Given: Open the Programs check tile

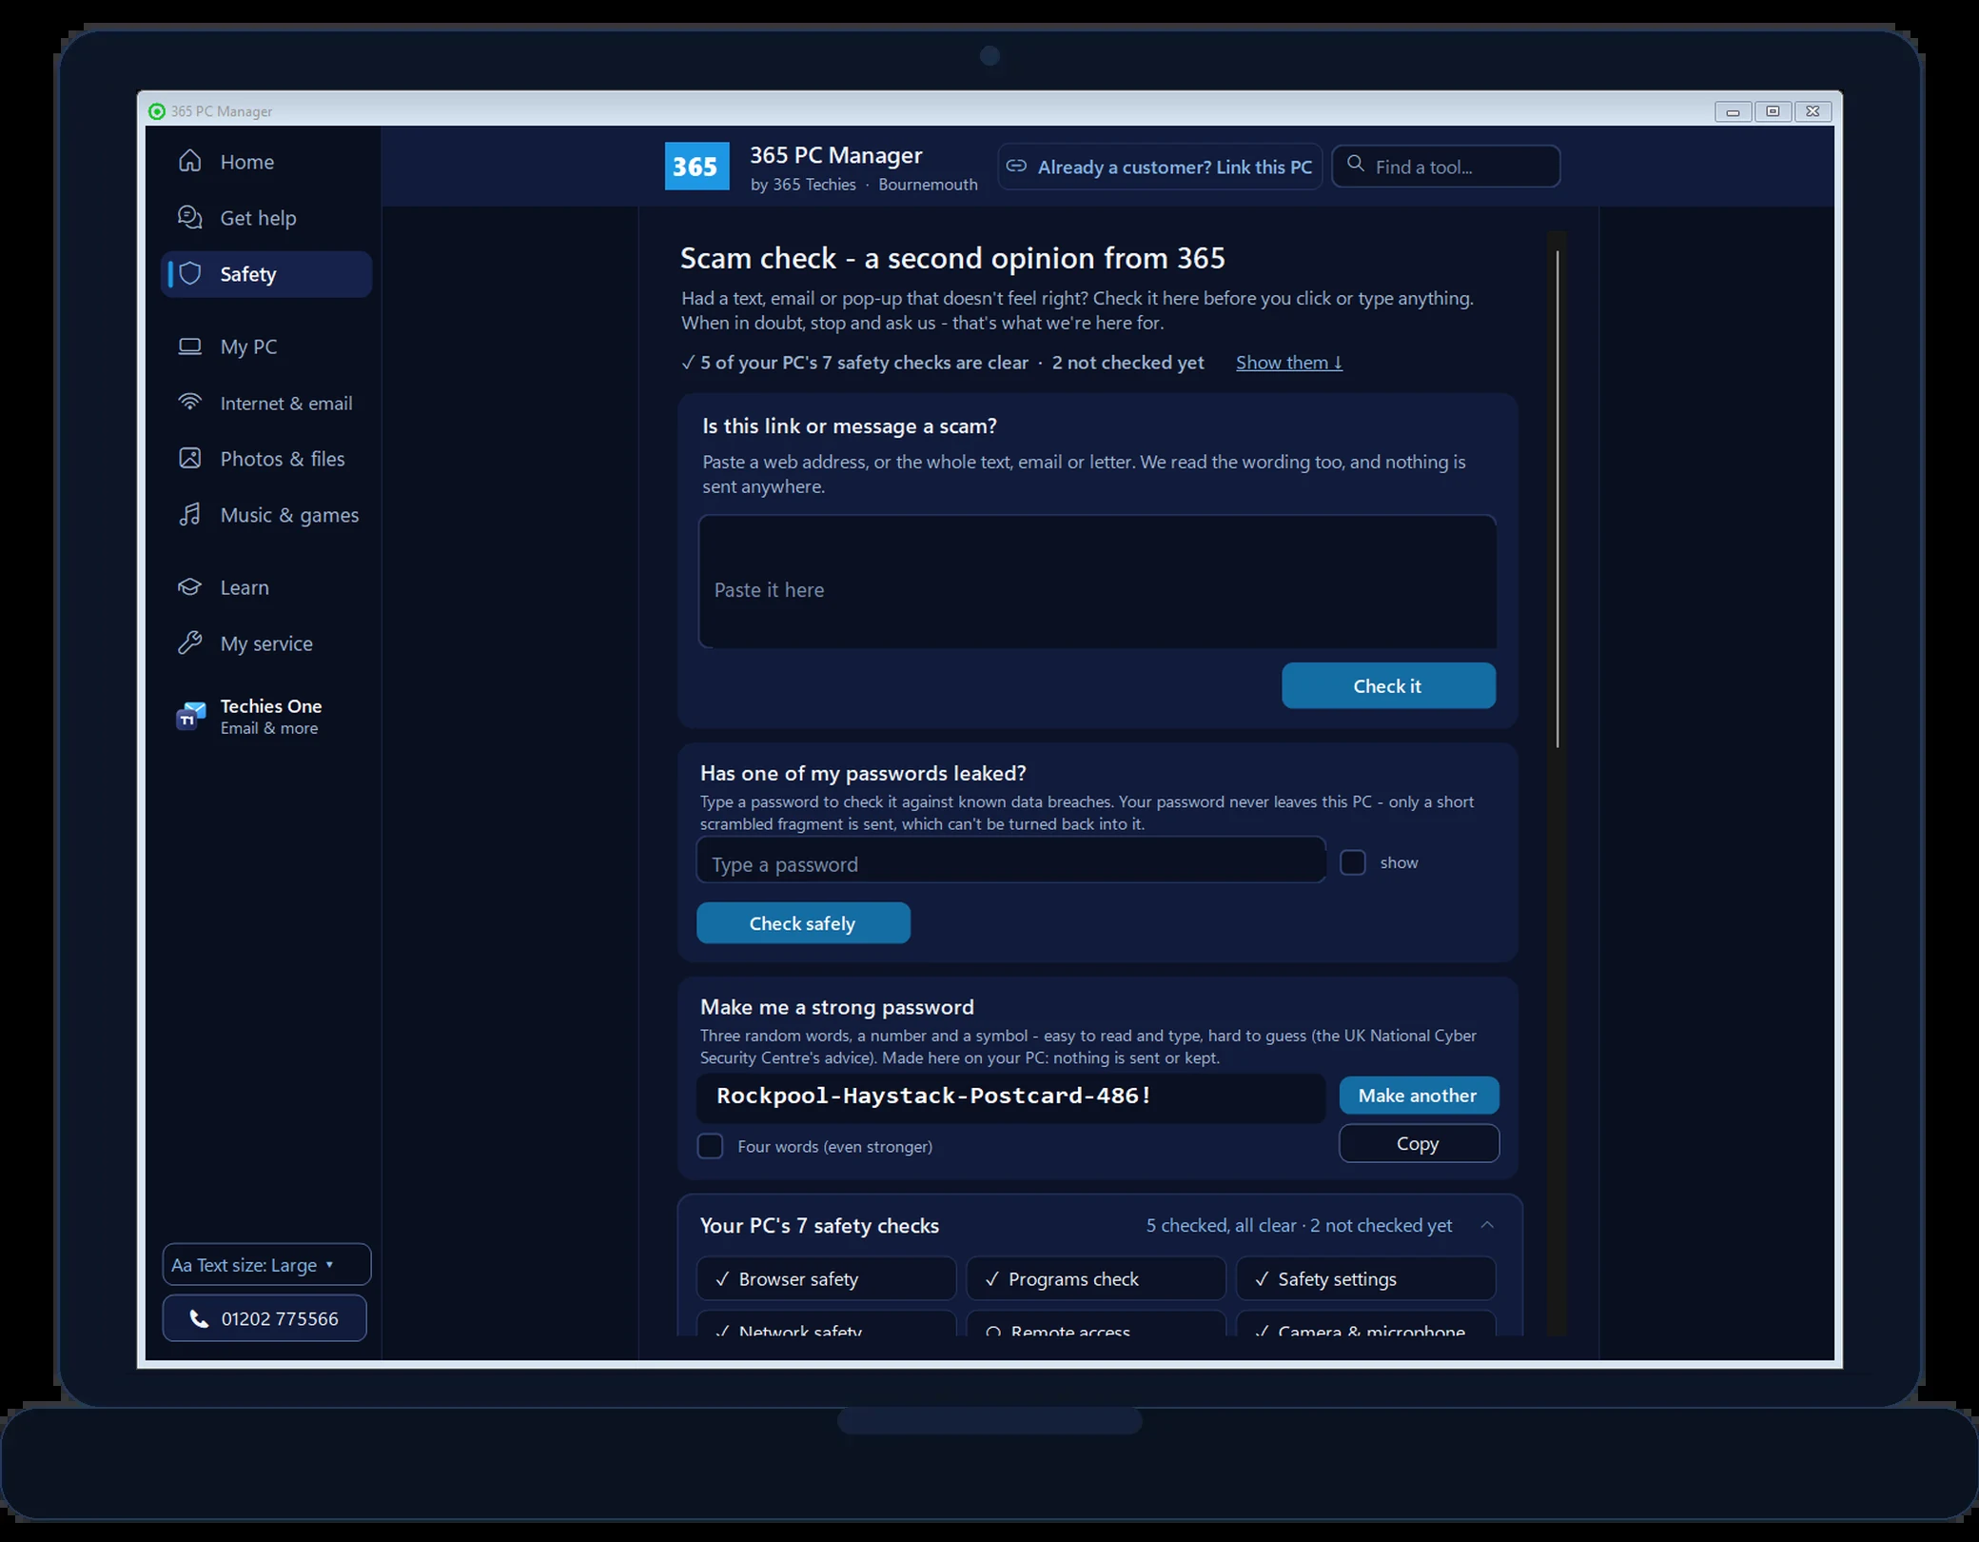Looking at the screenshot, I should tap(1096, 1278).
